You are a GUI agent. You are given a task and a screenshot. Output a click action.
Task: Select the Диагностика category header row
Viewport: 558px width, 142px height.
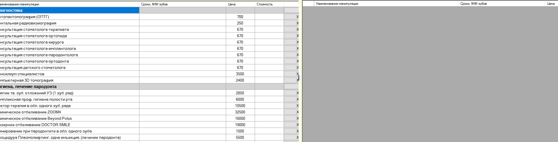69,10
